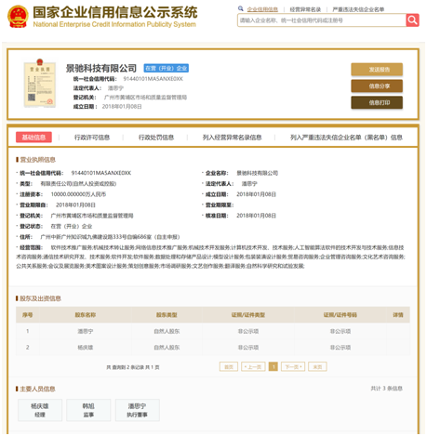Image resolution: width=427 pixels, height=436 pixels.
Task: Click the 下一页 pagination button
Action: (x=293, y=367)
